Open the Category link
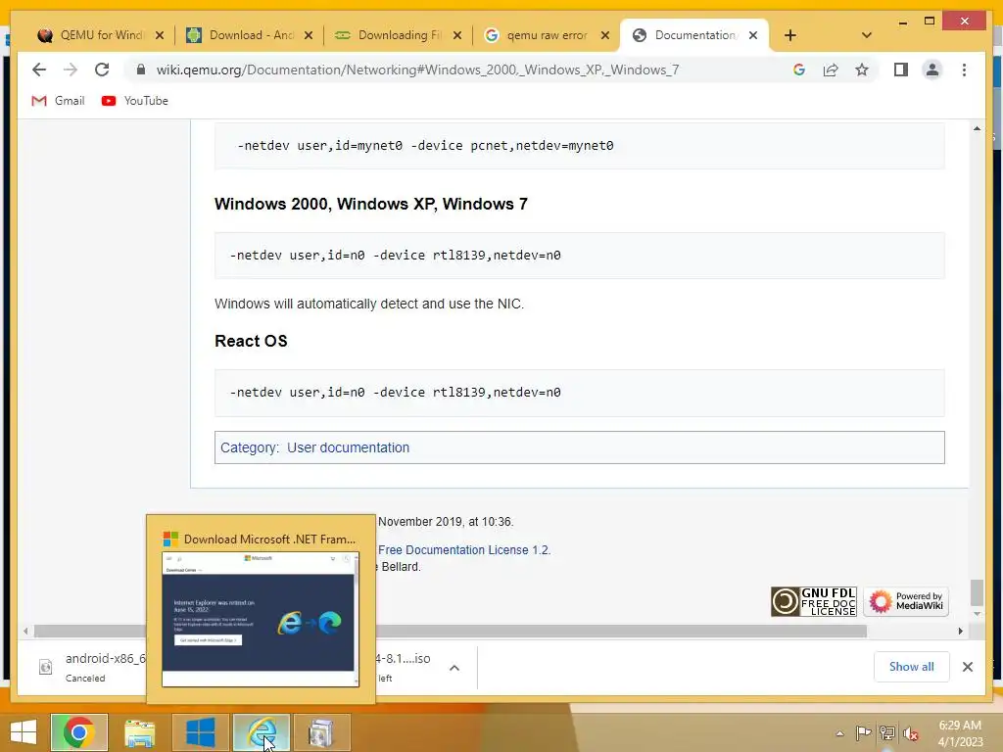Viewport: 1003px width, 752px height. pyautogui.click(x=249, y=447)
